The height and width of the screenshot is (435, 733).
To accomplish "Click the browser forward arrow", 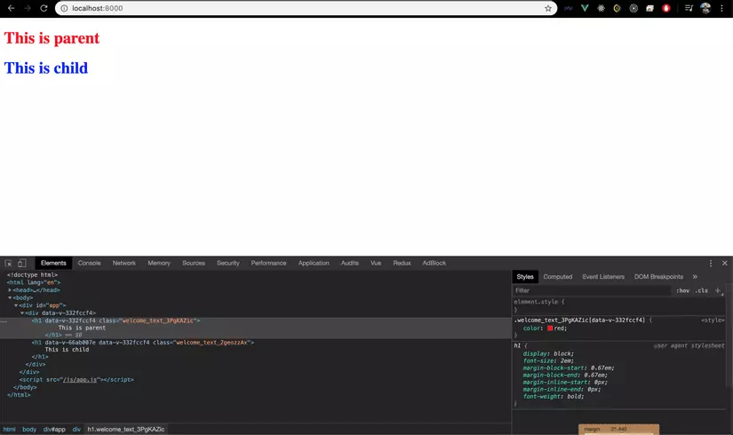I will [28, 8].
